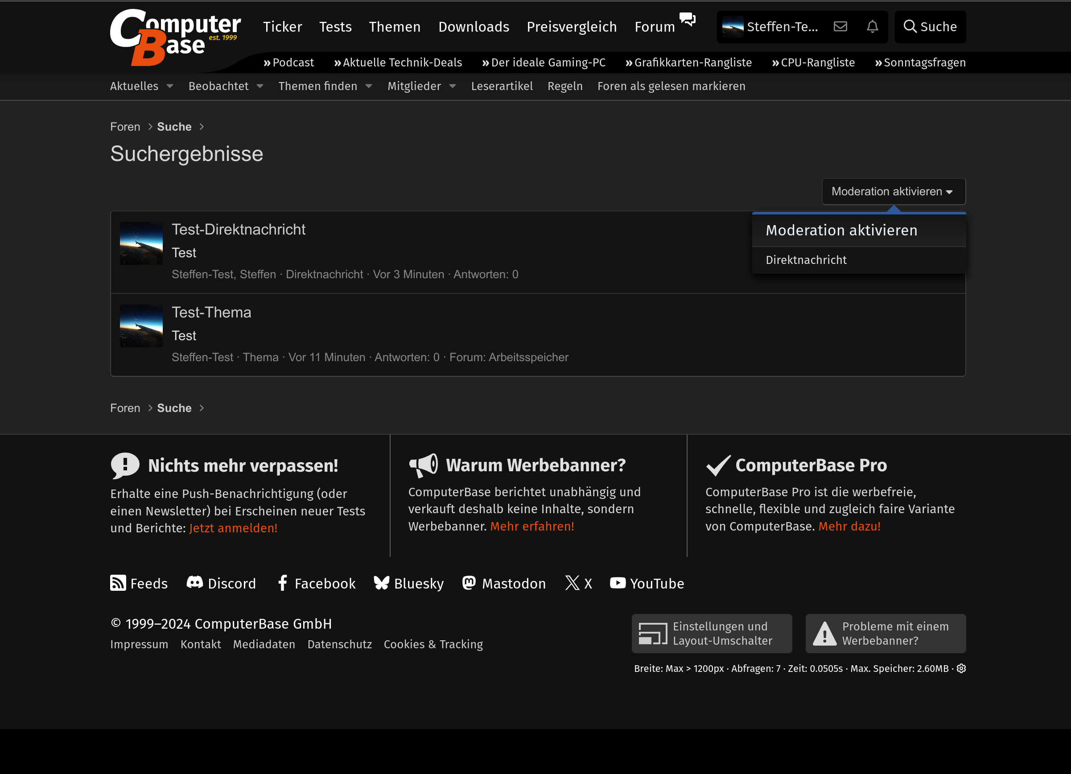This screenshot has width=1071, height=774.
Task: Click the debug gear icon in footer
Action: 961,668
